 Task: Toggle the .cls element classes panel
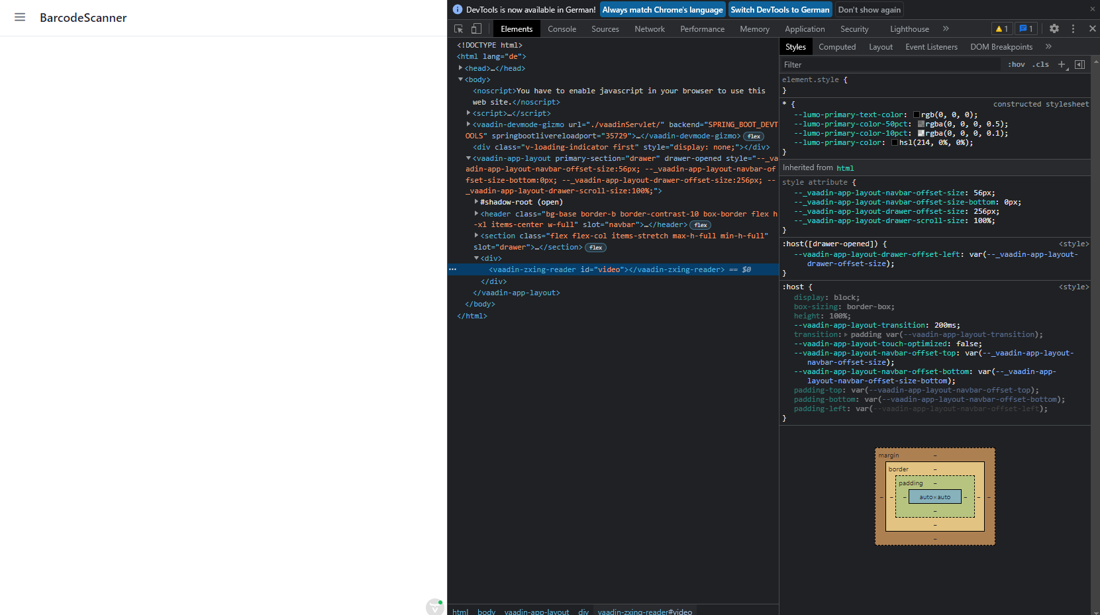[x=1040, y=64]
